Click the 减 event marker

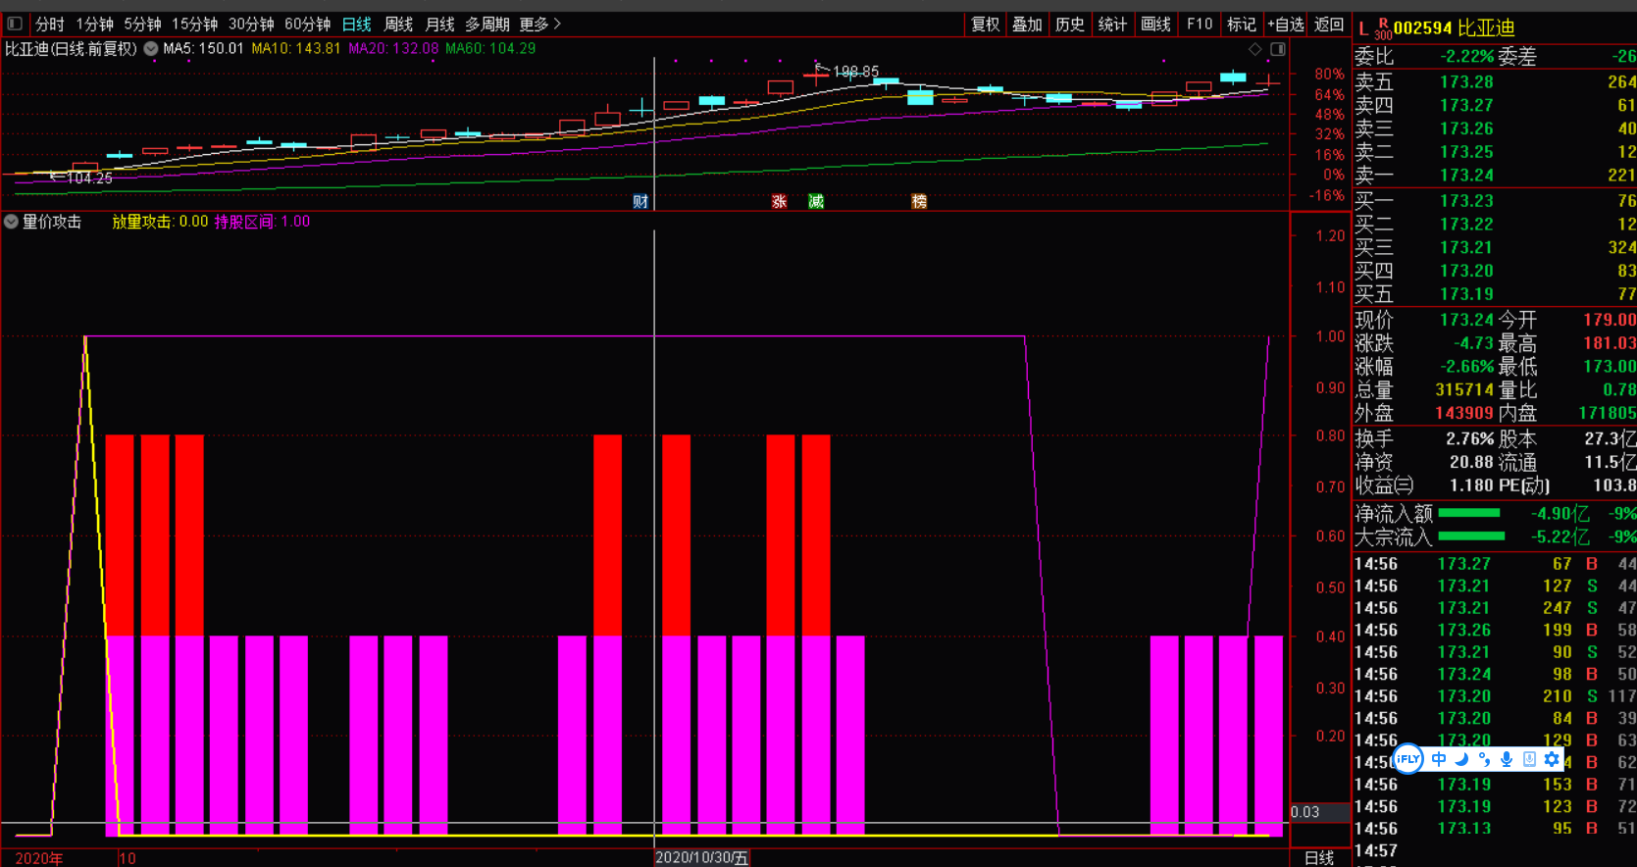(x=816, y=201)
